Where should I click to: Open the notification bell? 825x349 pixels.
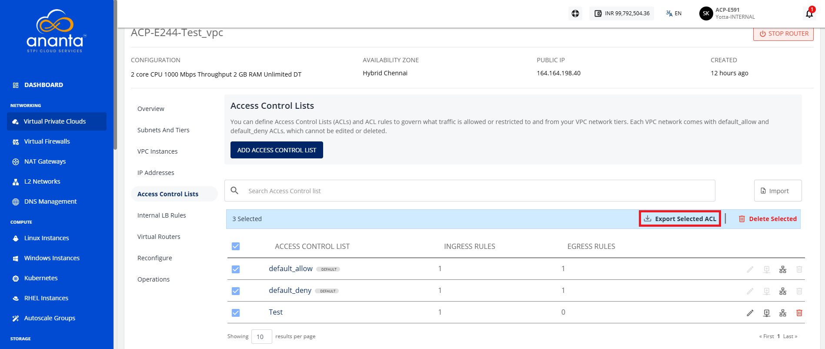(809, 13)
